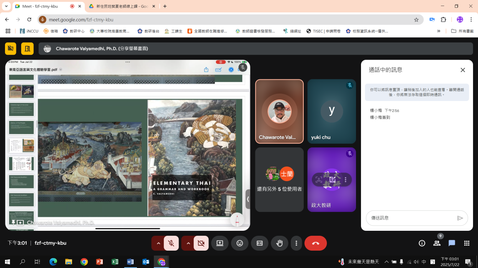Screen dimensions: 478x268
Task: Open Outlook from taskbar
Action: point(145,262)
